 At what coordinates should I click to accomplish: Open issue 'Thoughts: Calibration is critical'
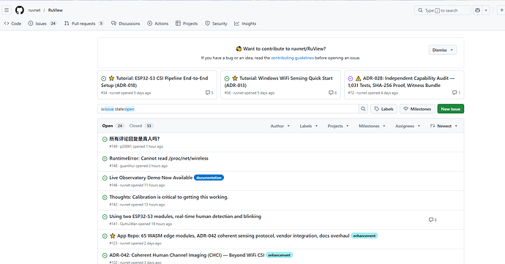click(169, 197)
